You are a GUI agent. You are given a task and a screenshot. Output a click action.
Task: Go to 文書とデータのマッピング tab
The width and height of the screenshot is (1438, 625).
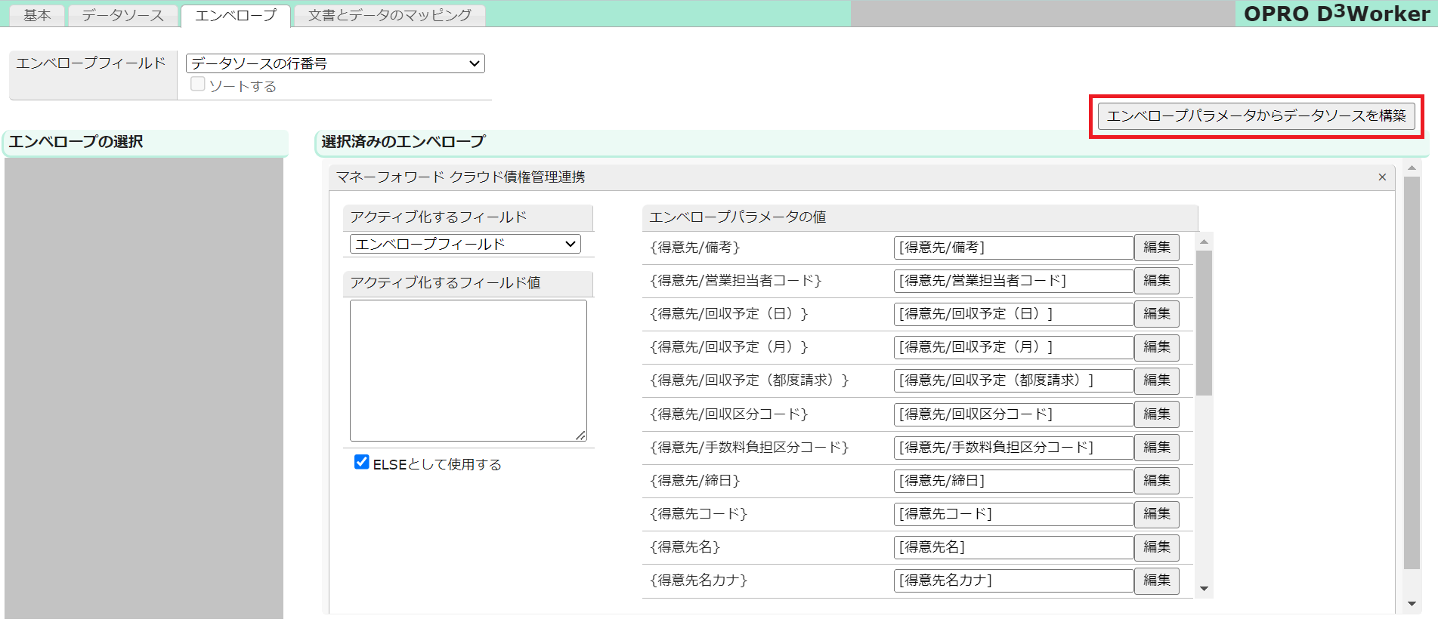coord(389,15)
